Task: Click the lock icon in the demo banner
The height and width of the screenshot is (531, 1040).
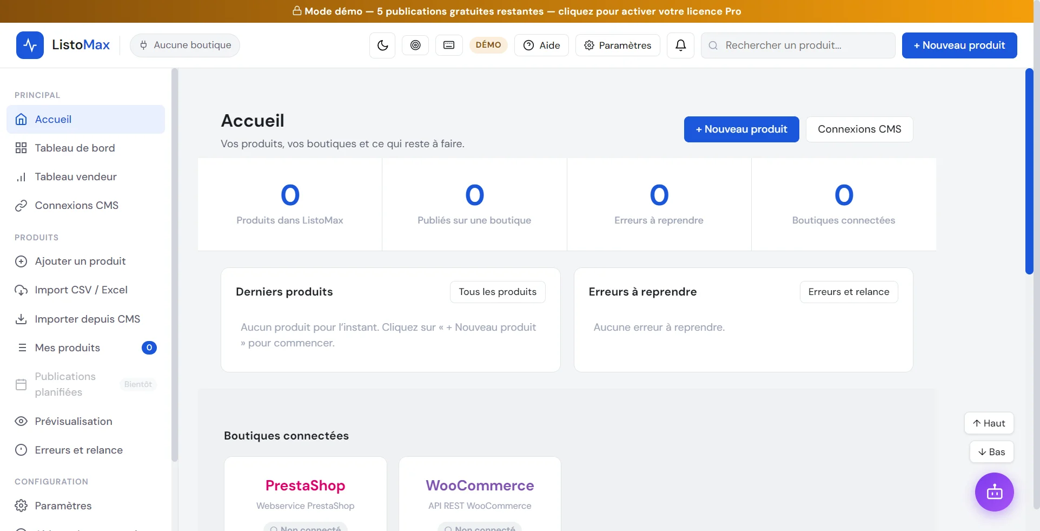Action: 297,11
